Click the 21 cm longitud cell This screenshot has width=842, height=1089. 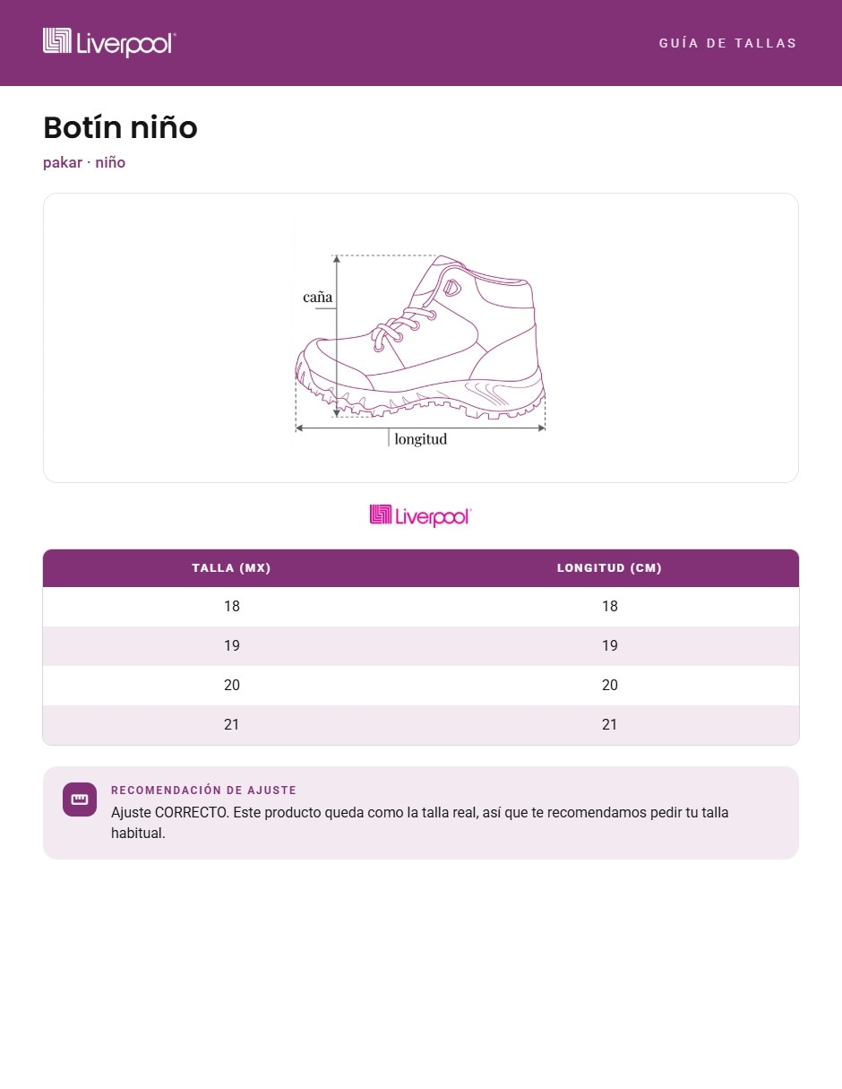click(610, 725)
